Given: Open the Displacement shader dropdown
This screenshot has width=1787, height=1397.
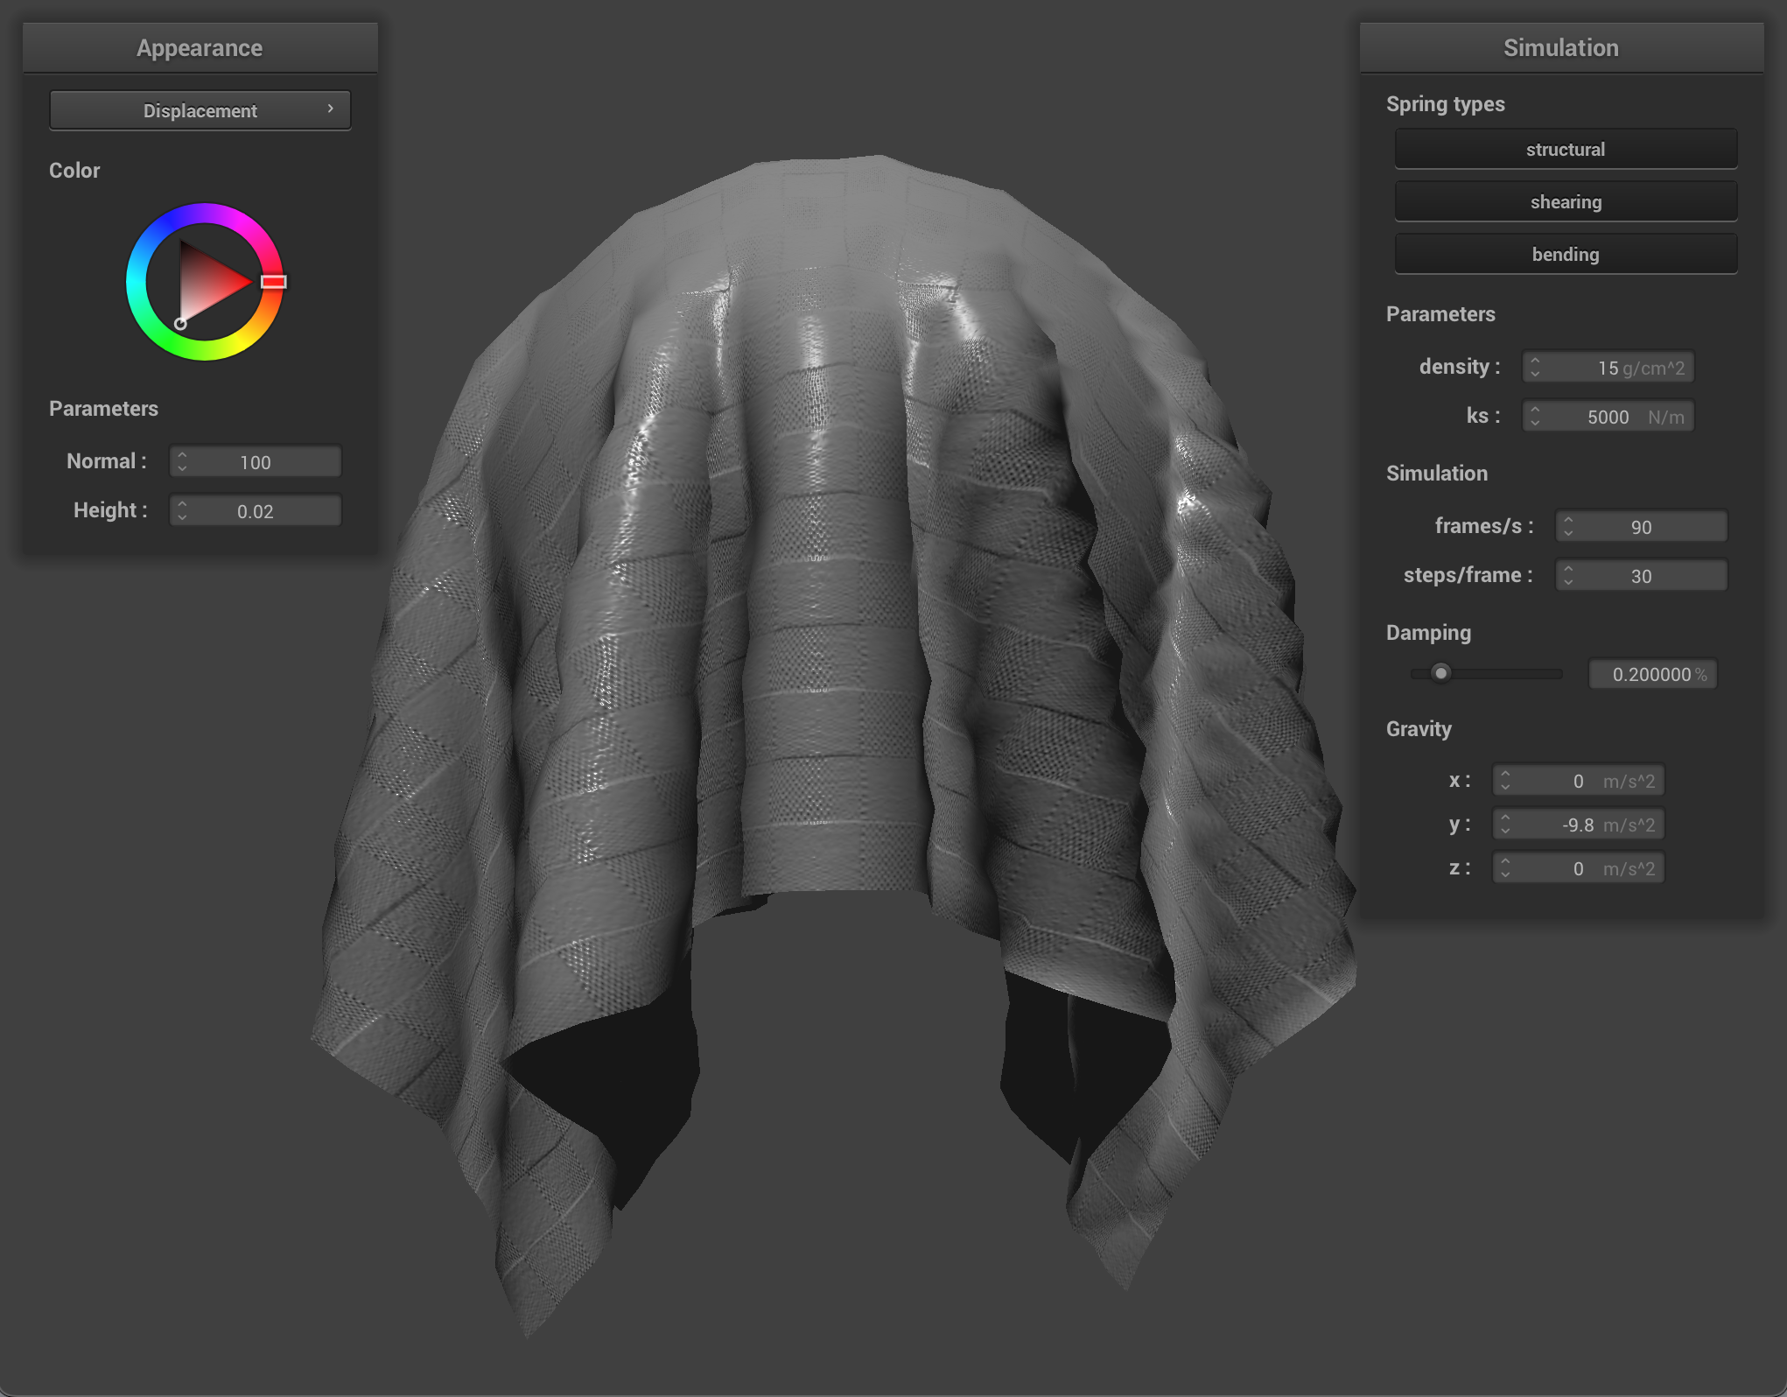Looking at the screenshot, I should pyautogui.click(x=200, y=110).
